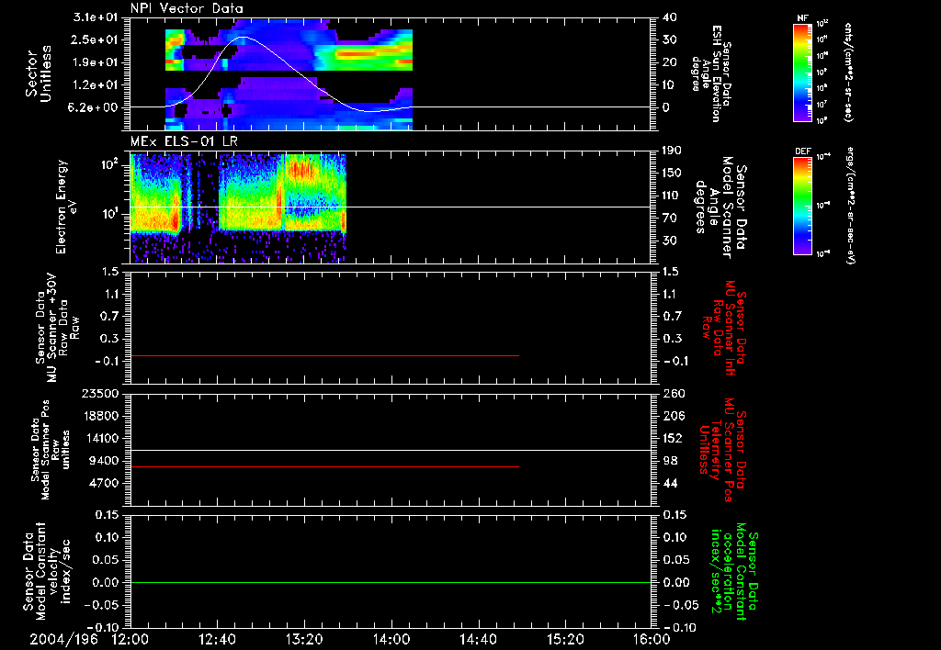This screenshot has width=941, height=650.
Task: Click the "18800" scanner position tick value
Action: coord(99,416)
